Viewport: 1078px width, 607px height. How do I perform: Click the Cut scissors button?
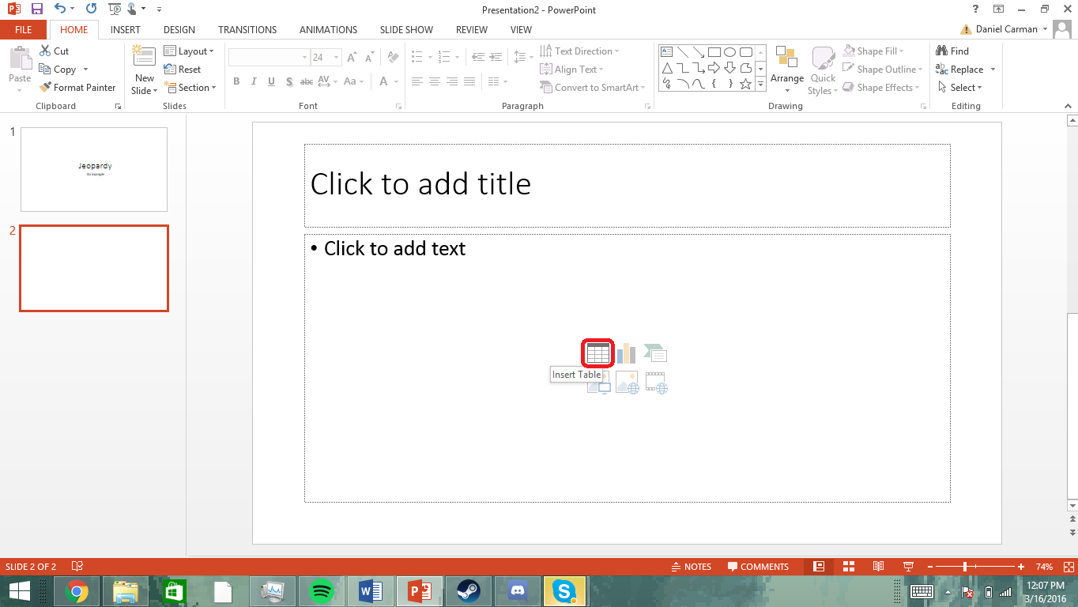coord(54,51)
